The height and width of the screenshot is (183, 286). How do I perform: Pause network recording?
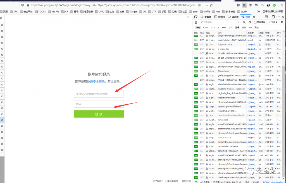coord(239,22)
